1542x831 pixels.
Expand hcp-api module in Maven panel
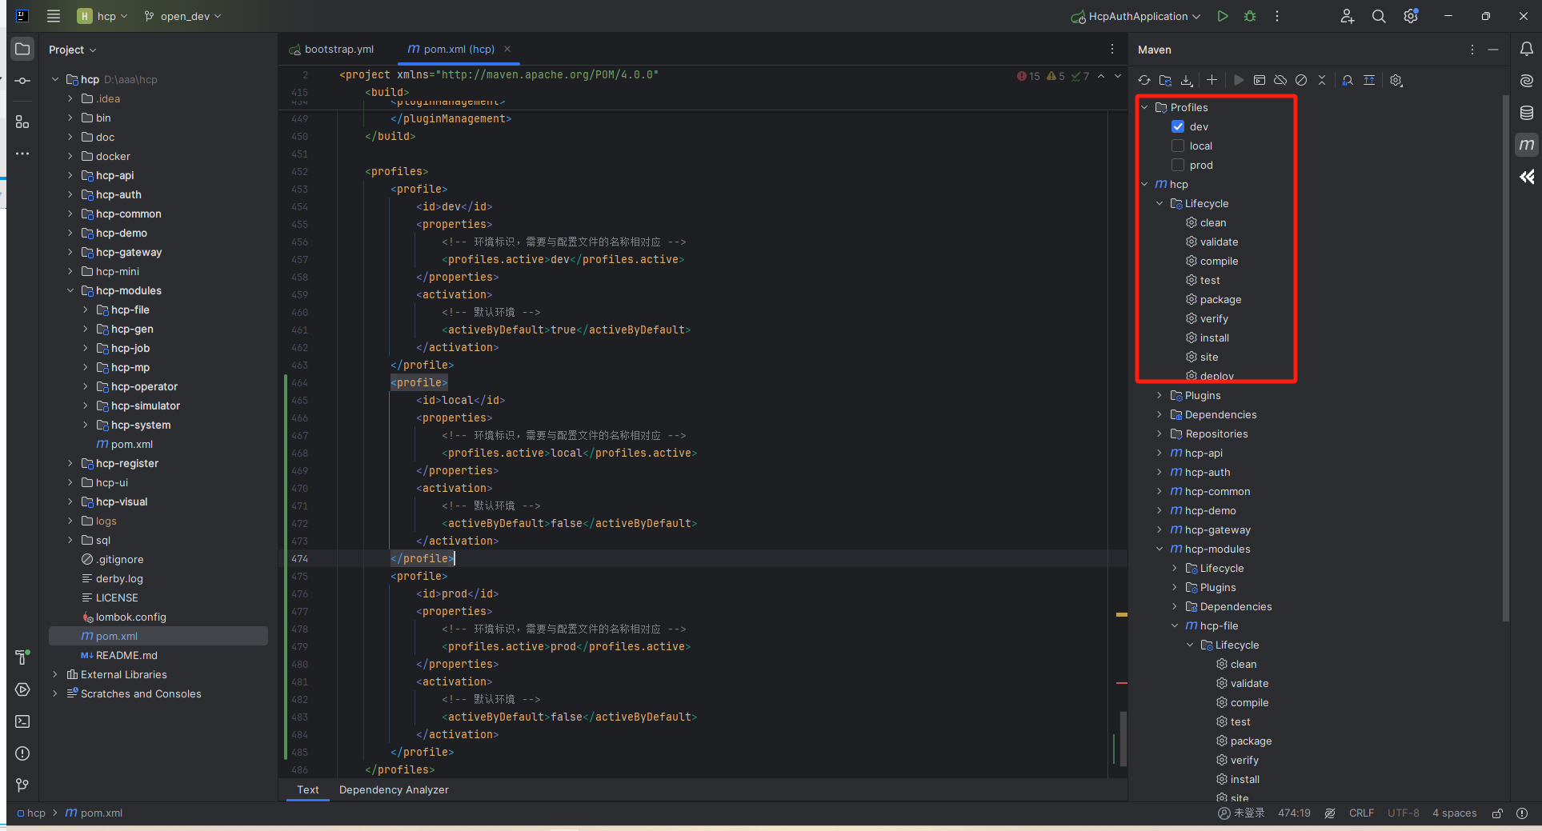click(1160, 453)
